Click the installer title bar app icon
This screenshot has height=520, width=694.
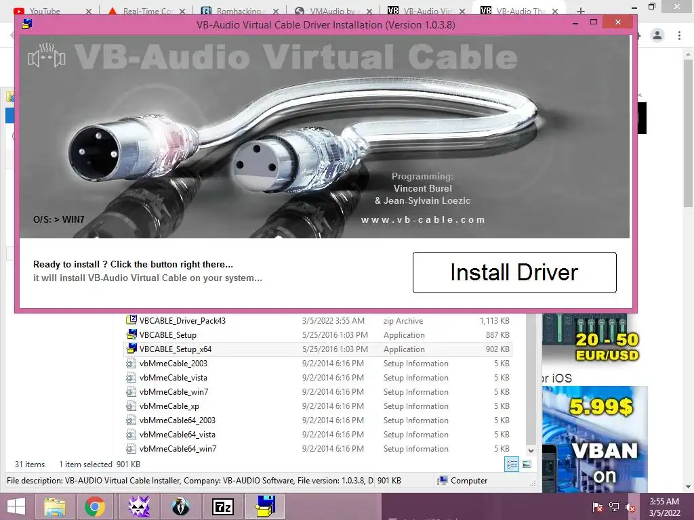coord(27,24)
